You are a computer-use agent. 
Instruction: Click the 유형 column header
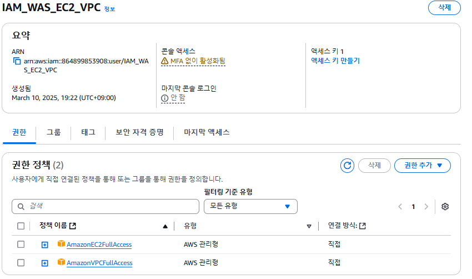coord(190,226)
